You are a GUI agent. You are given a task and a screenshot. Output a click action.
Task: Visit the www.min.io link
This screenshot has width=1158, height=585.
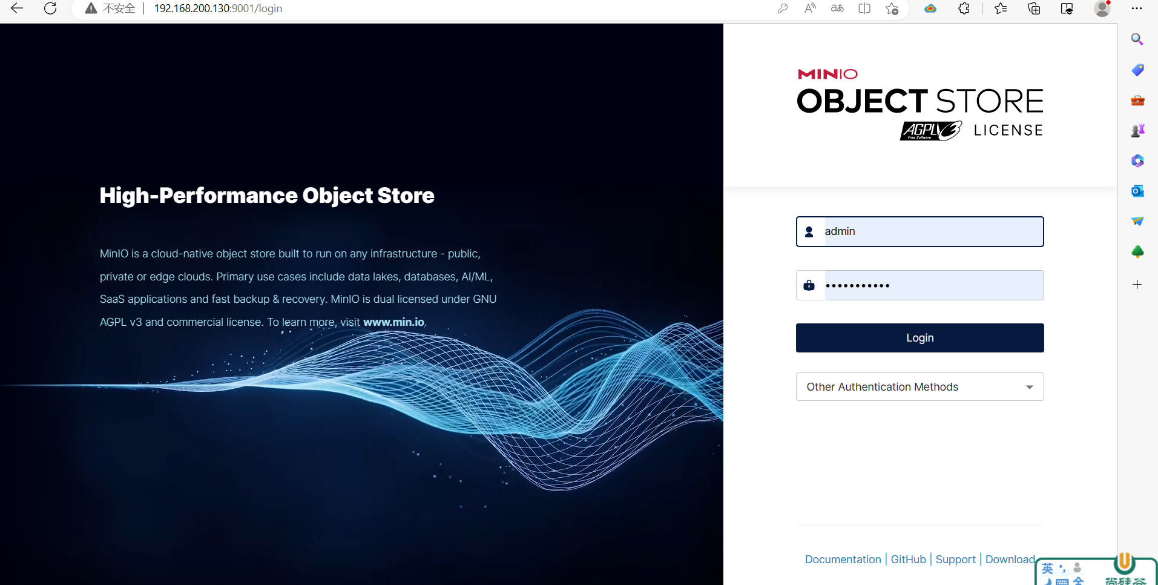click(393, 322)
